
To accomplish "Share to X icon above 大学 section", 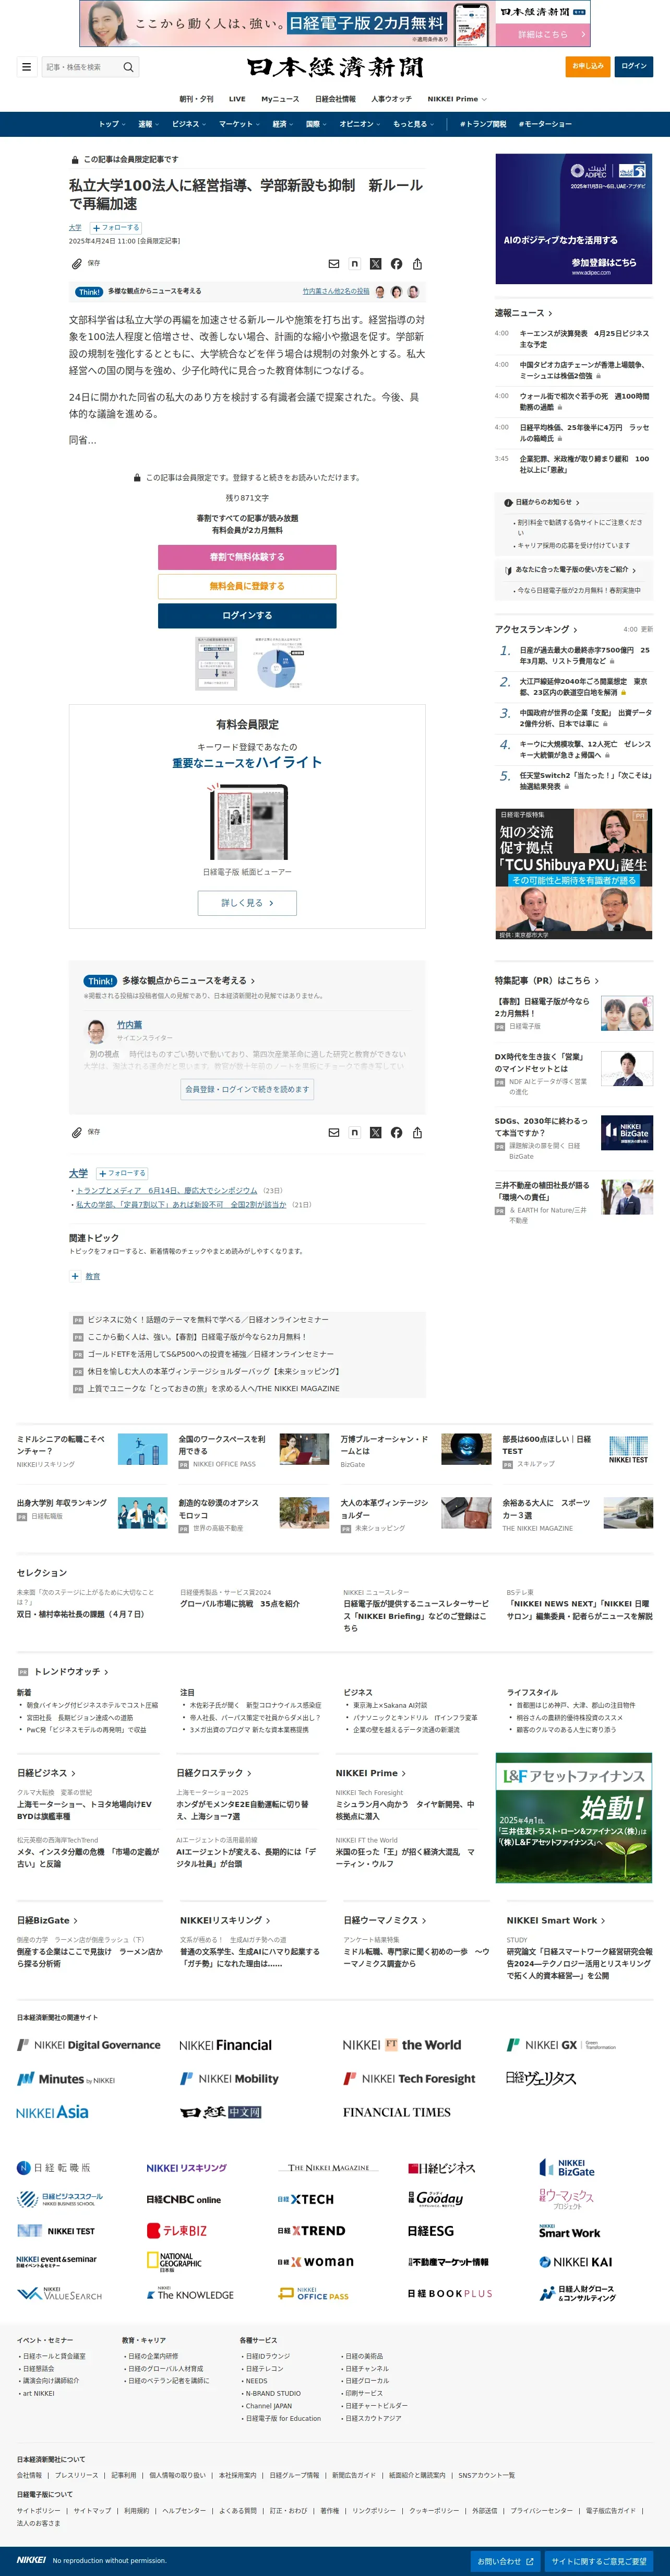I will tap(375, 1133).
